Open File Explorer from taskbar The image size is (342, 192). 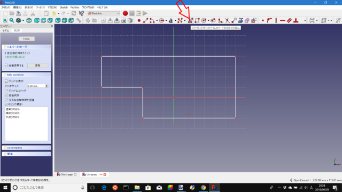137,187
